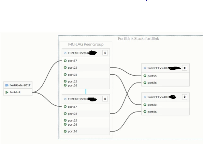
Task: Collapse ports of lower FS2F48TV switch
Action: 105,99
